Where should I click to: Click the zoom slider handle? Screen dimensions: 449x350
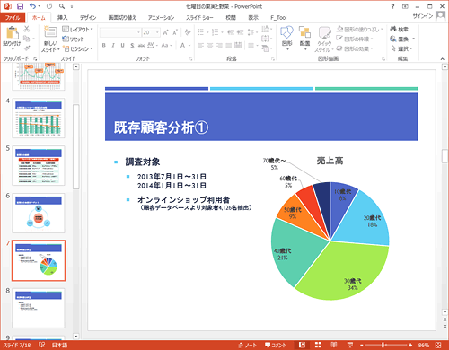(383, 345)
